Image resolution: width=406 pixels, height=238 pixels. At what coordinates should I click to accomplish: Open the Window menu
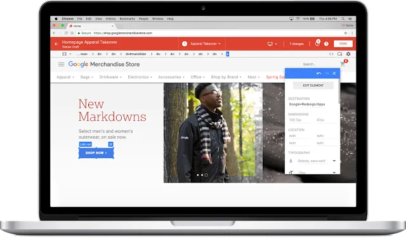click(x=158, y=19)
